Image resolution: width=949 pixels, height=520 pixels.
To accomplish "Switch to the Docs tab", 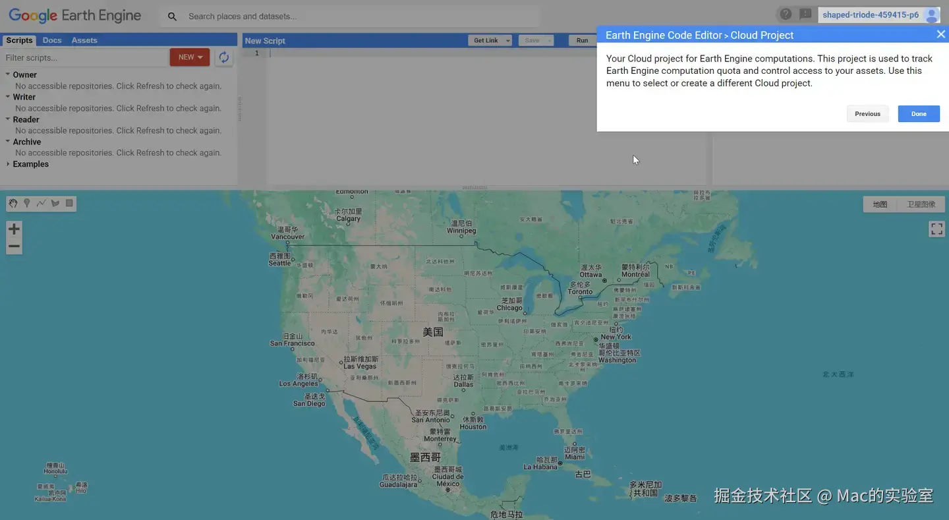I will (52, 40).
